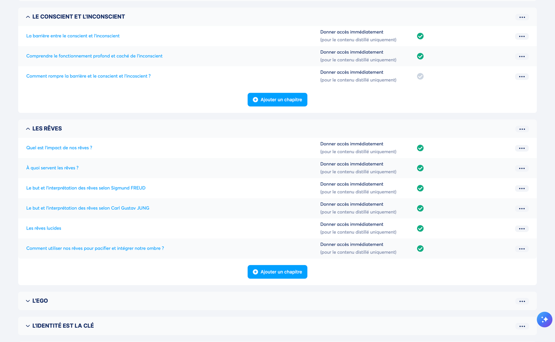Open options menu for LE CONSCIENT ET L'INCONSCIENT section

point(522,17)
